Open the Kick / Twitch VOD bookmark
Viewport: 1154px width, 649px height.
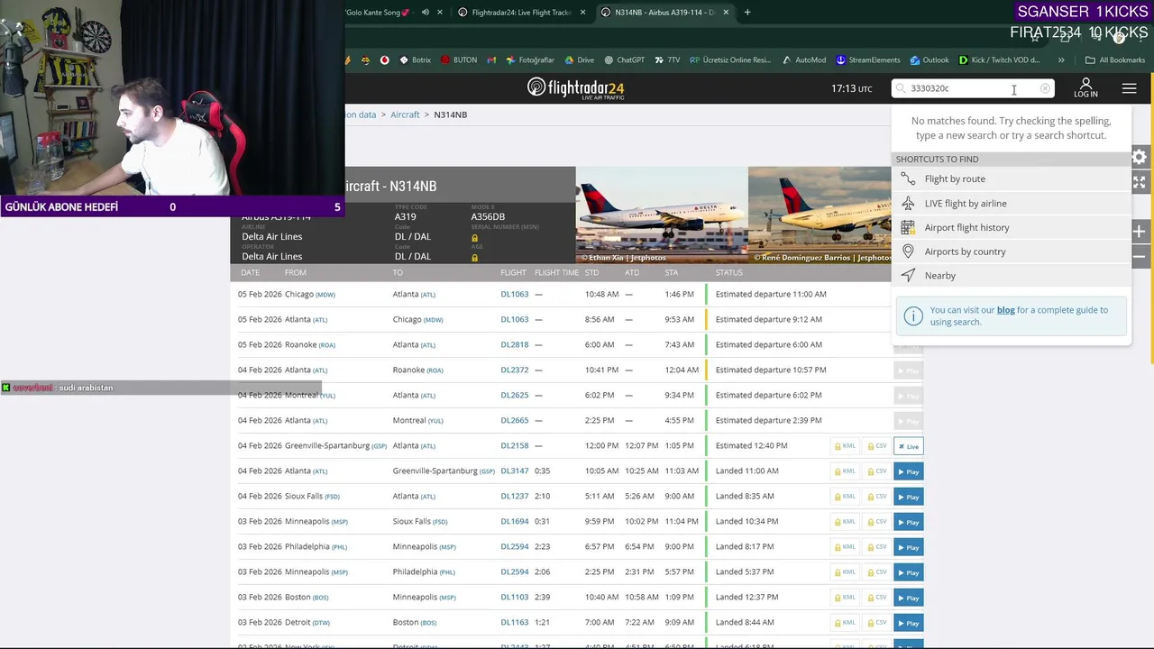(x=999, y=60)
